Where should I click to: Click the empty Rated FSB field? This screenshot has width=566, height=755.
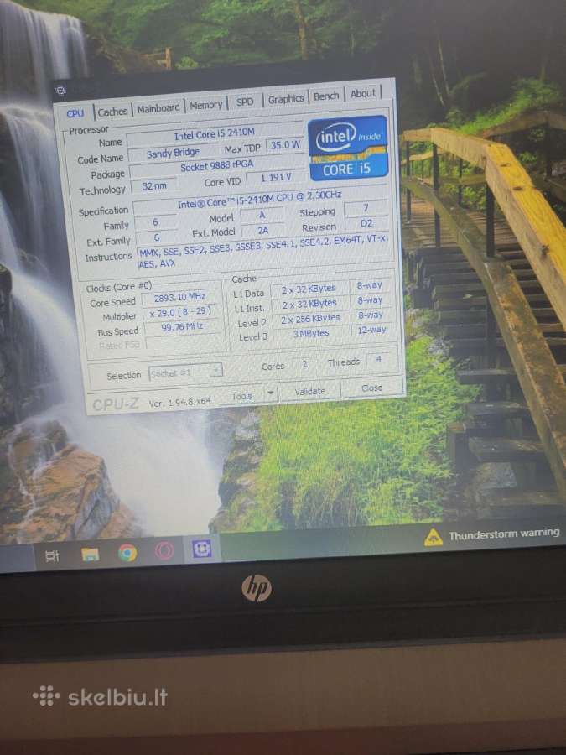pos(184,342)
